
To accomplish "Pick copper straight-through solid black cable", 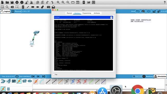I will coord(48,81).
